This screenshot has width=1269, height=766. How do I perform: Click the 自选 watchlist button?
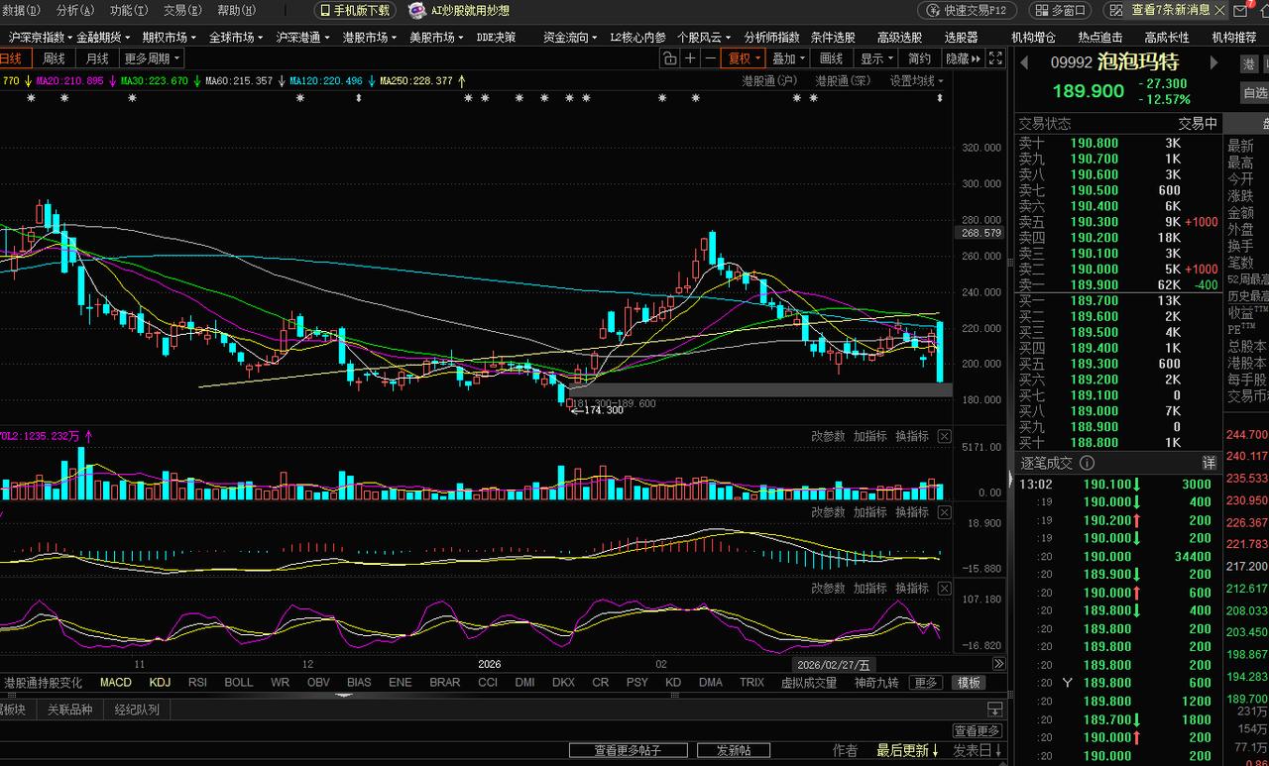click(1255, 92)
